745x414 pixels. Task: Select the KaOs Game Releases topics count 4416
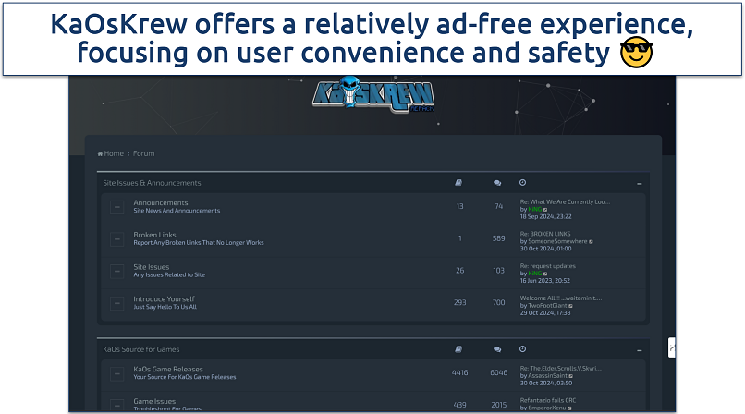coord(459,372)
